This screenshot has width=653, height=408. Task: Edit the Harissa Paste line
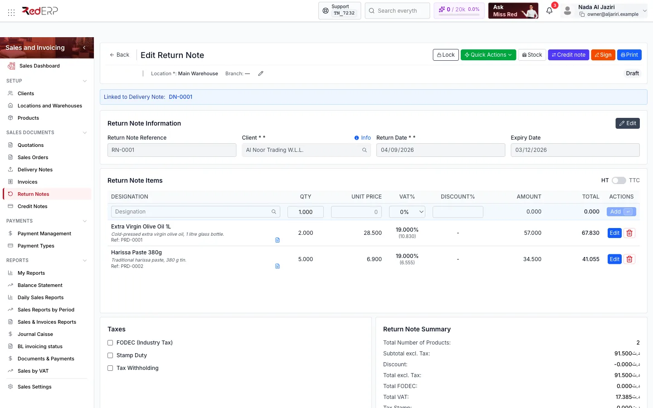[x=614, y=259]
